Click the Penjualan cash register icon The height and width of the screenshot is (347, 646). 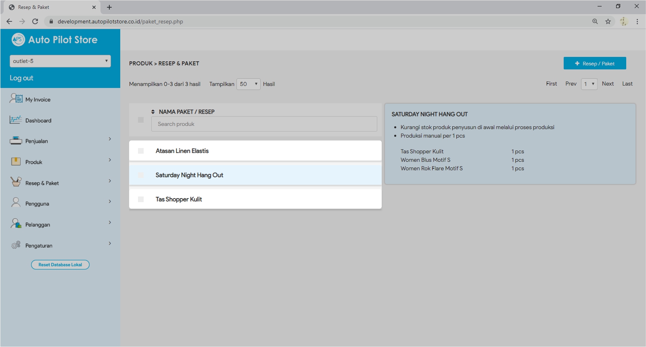16,141
